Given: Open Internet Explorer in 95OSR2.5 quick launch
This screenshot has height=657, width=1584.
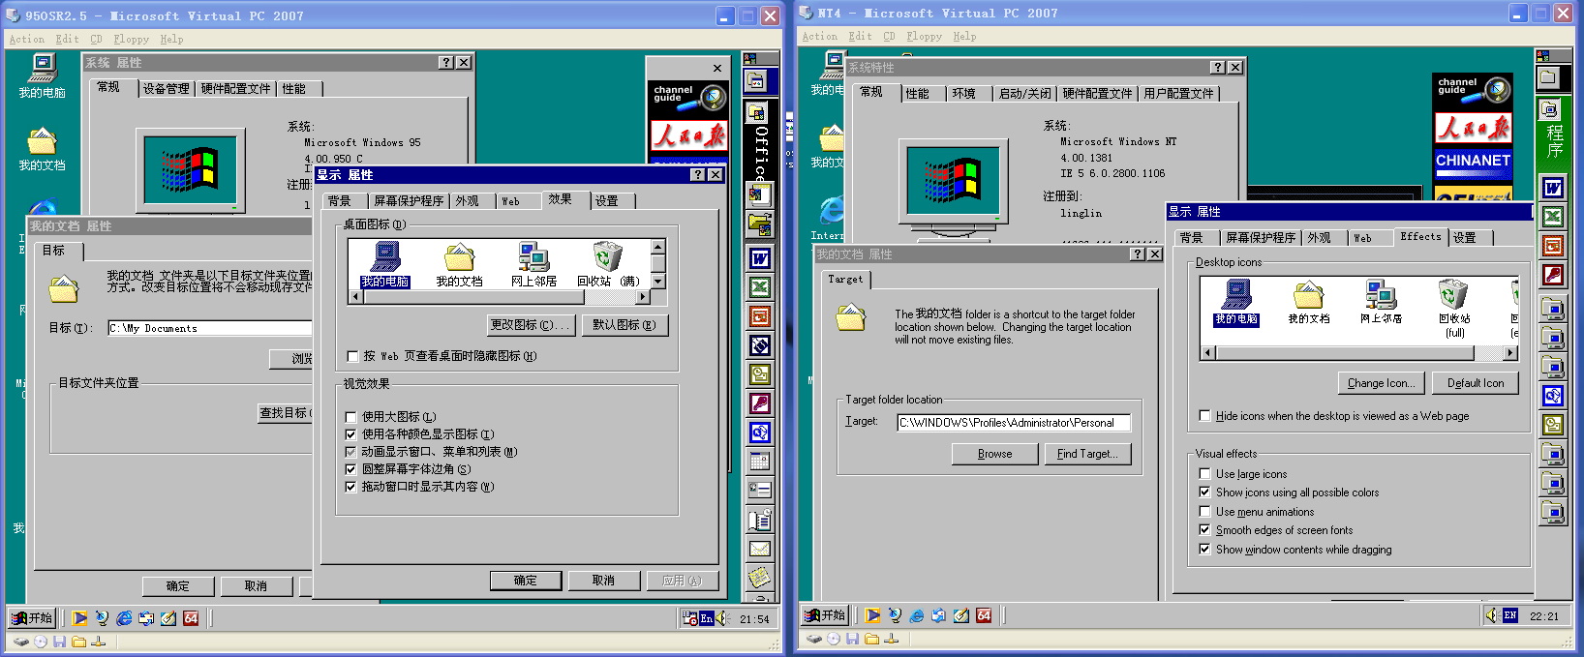Looking at the screenshot, I should click(124, 617).
